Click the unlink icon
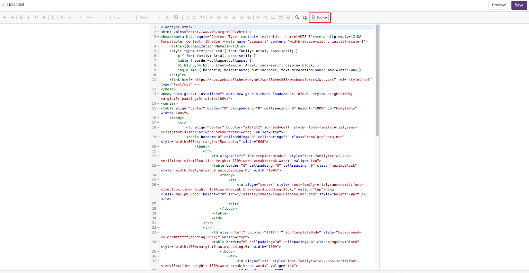This screenshot has height=273, width=529. pyautogui.click(x=265, y=17)
